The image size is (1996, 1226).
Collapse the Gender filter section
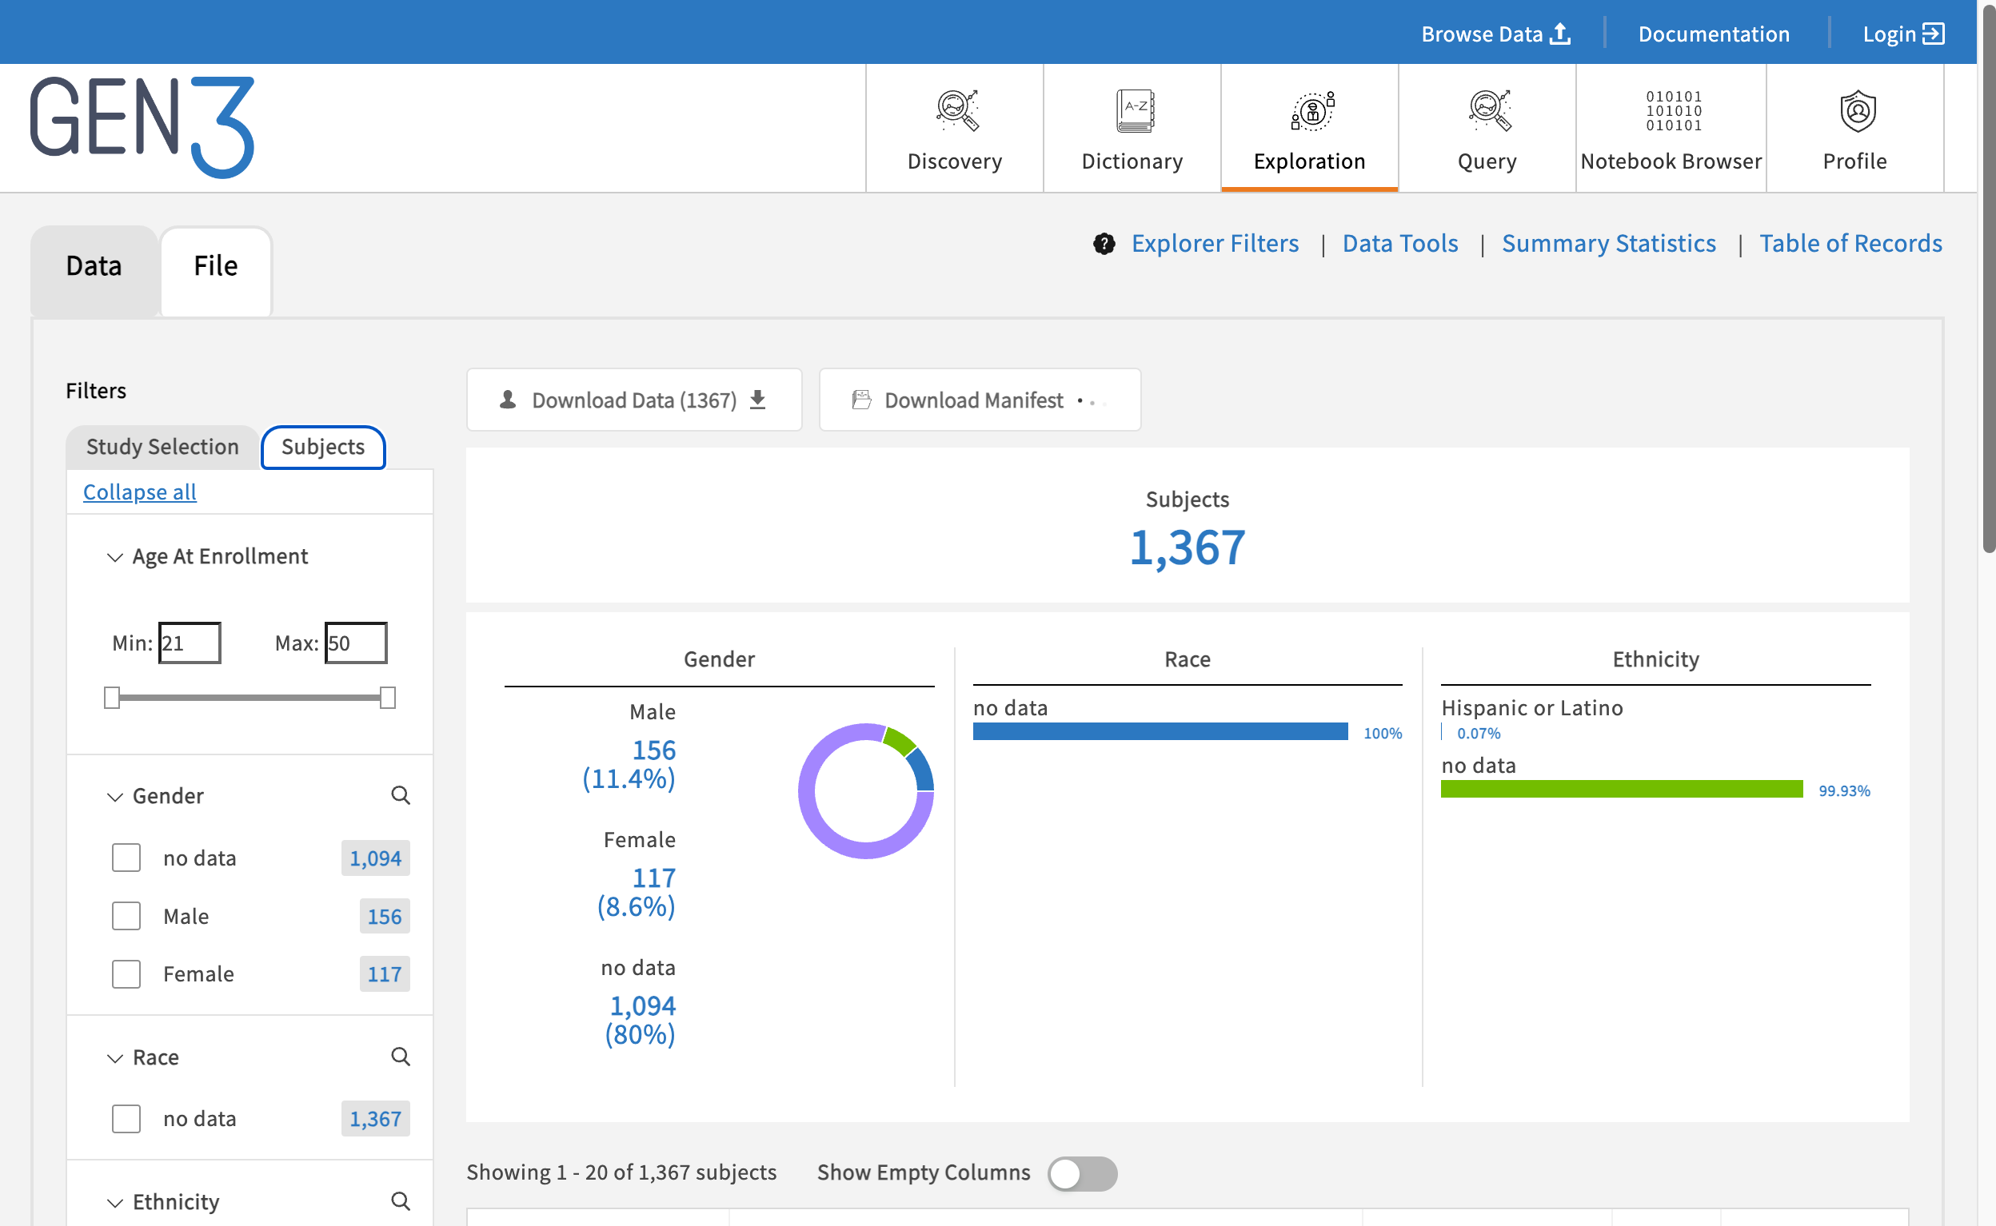(115, 797)
